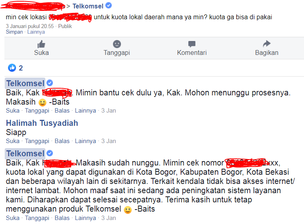Open Lainnya menu on first Telkomsel comment
Viewport: 304px width, 224px height.
coord(85,111)
